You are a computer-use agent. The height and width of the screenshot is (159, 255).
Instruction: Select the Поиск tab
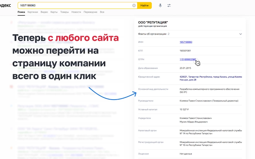point(21,12)
